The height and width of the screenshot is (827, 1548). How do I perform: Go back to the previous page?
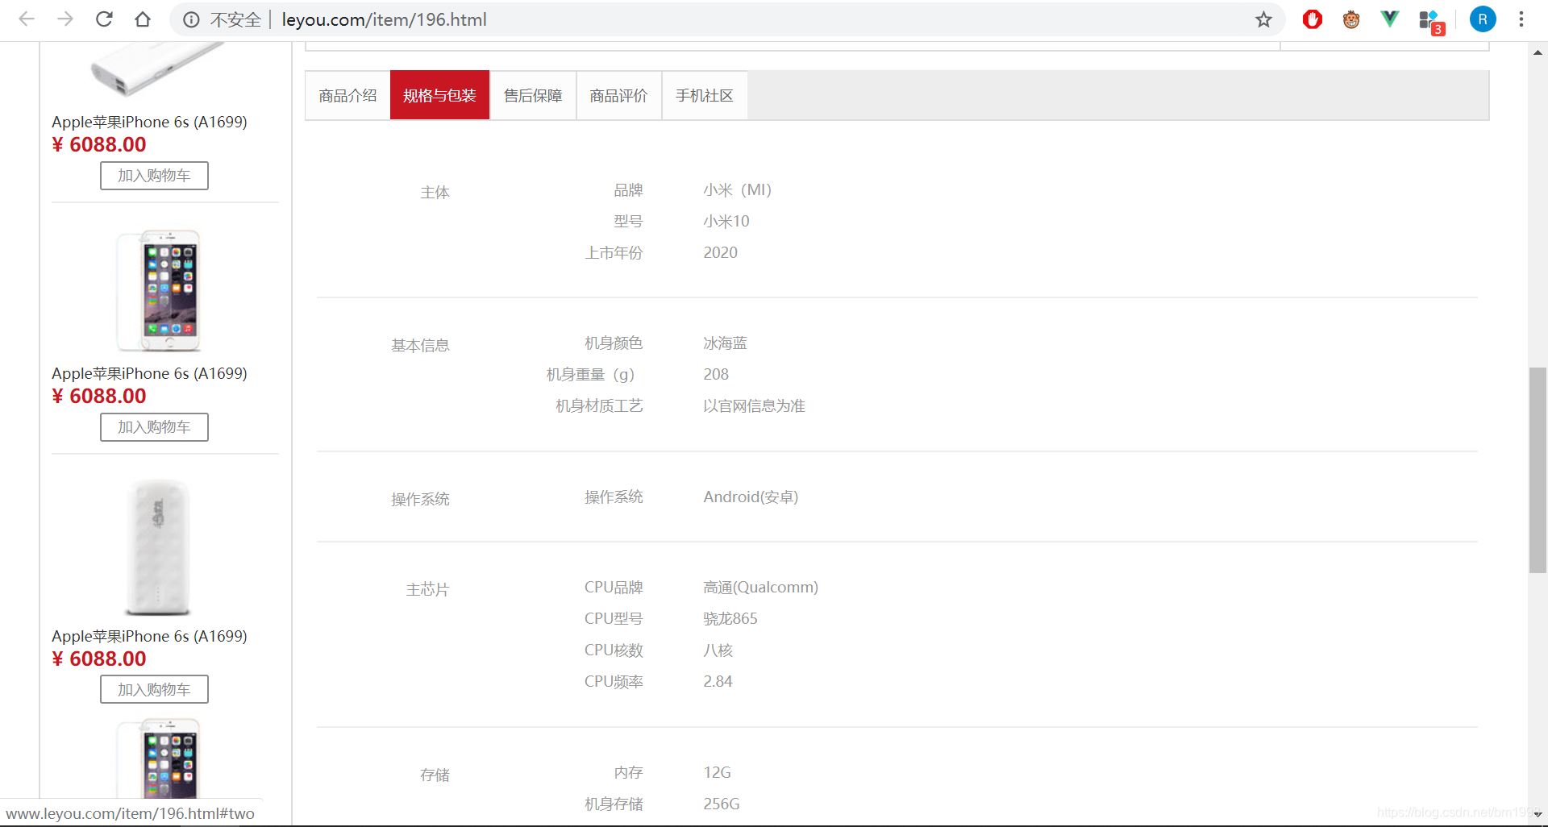coord(27,19)
